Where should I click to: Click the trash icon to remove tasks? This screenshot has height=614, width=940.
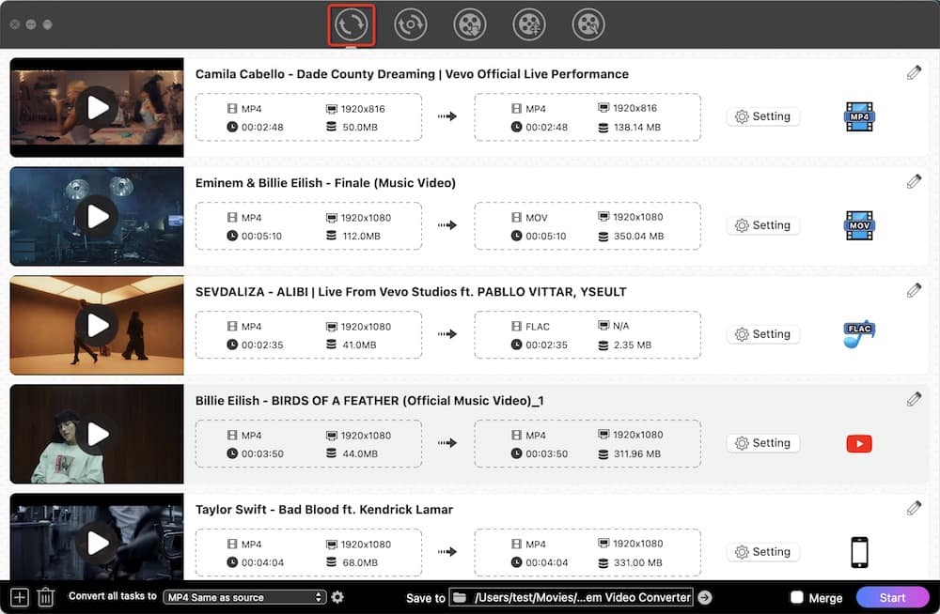[x=44, y=597]
